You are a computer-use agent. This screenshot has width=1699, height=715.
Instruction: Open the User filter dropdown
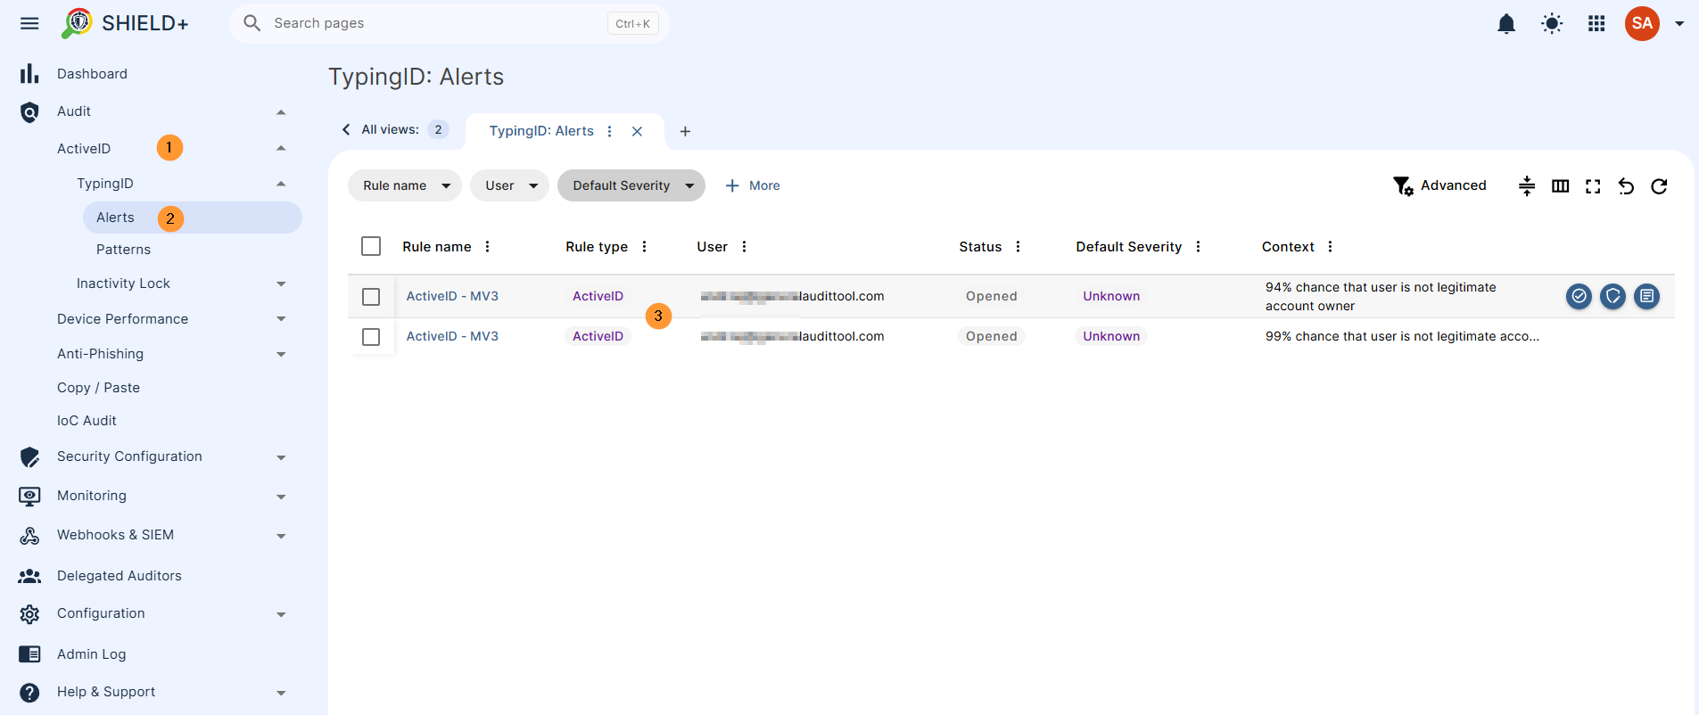[509, 185]
